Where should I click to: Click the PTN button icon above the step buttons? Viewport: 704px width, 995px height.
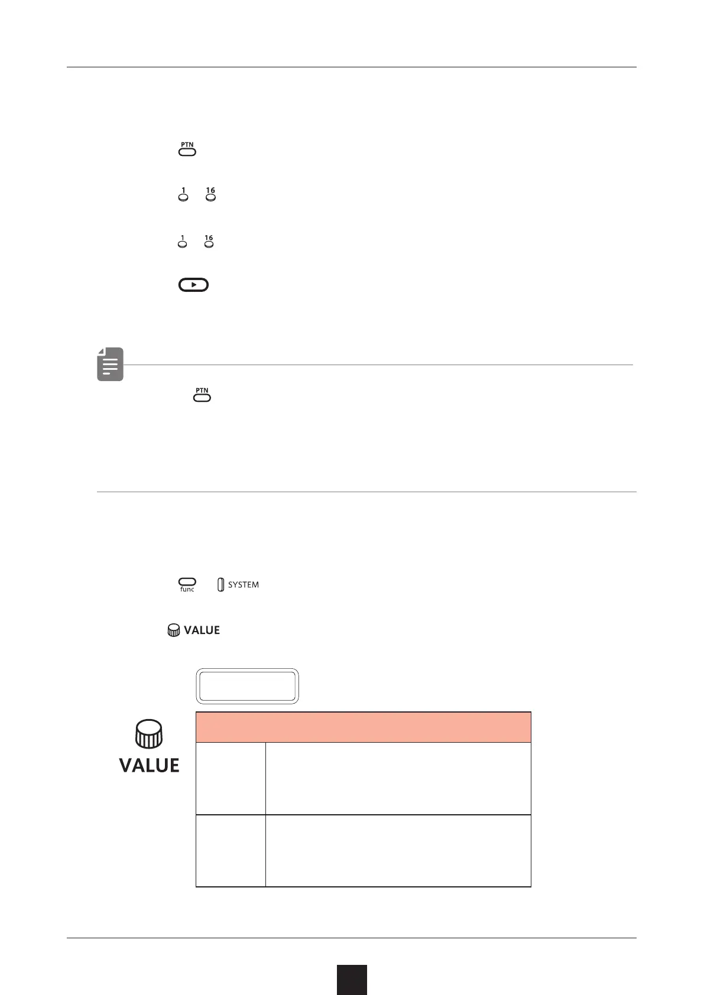[187, 149]
